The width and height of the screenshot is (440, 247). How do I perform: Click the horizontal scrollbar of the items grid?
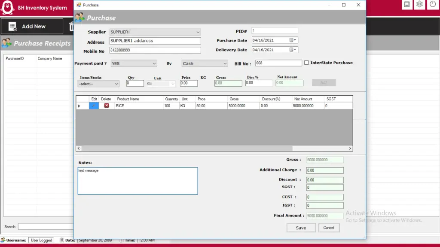[x=214, y=148]
